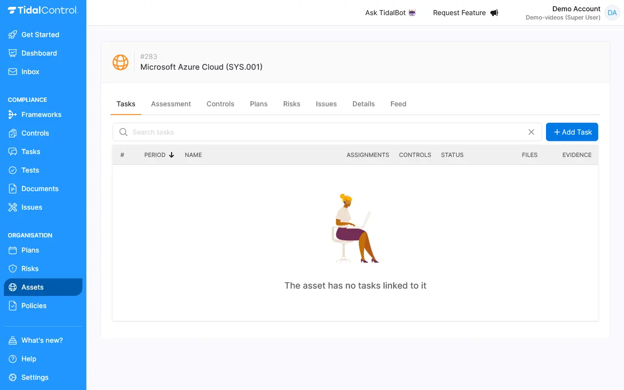Click the # column header

[122, 155]
